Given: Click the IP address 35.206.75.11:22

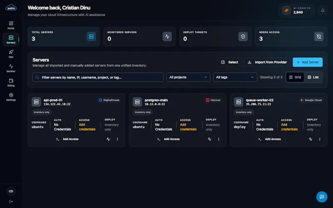Looking at the screenshot, I should point(258,104).
